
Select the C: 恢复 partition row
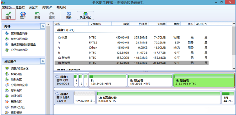132,38
